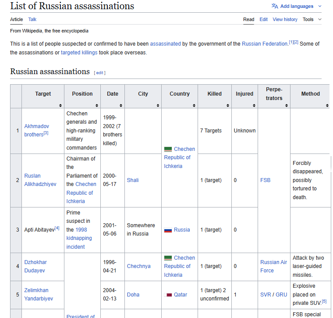
Task: Open the Doha city link
Action: point(133,295)
